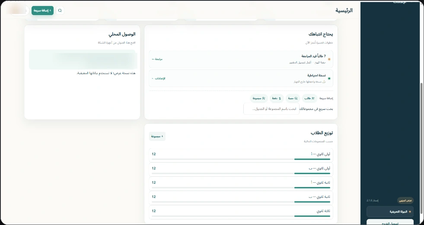Select the نسخة احتياطية alert card
The width and height of the screenshot is (424, 225).
(241, 78)
